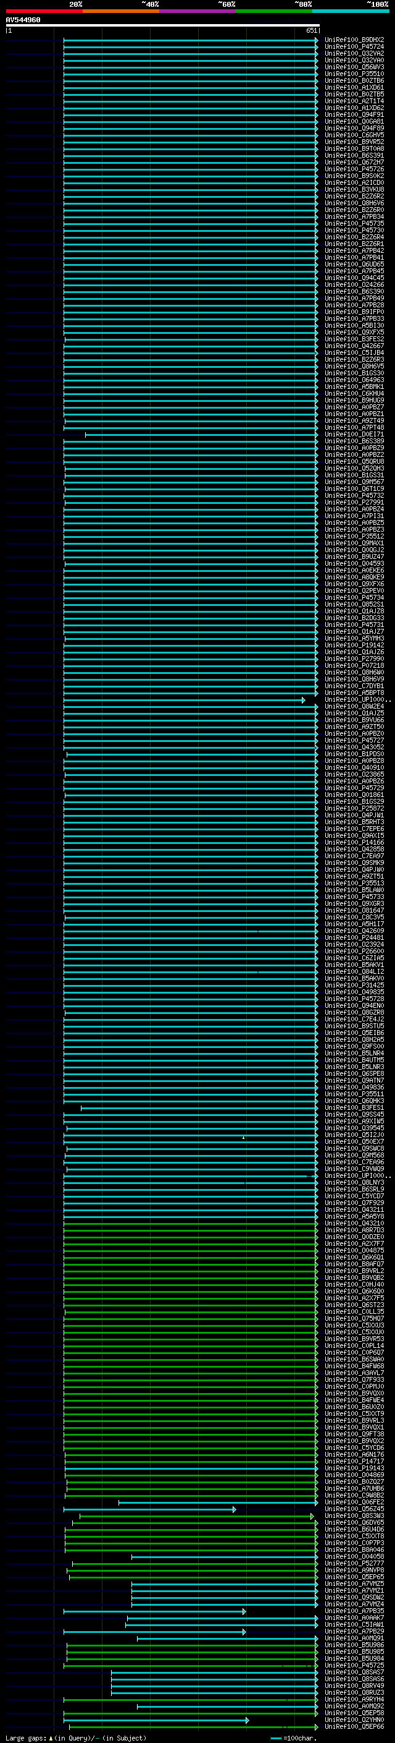Select the UniRef100_A0MQ91 hit label

pos(354,1638)
